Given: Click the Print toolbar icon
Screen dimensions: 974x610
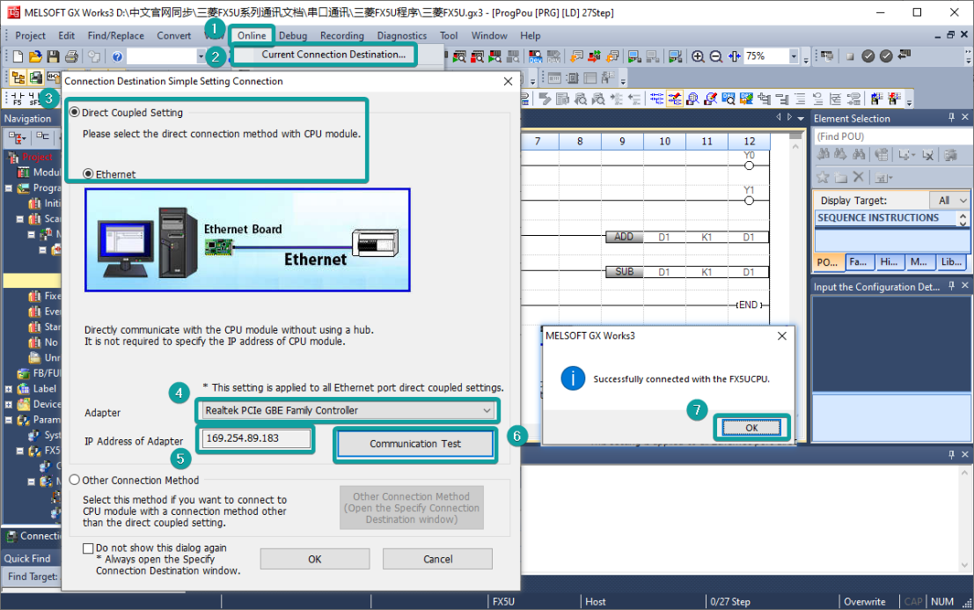Looking at the screenshot, I should 72,56.
